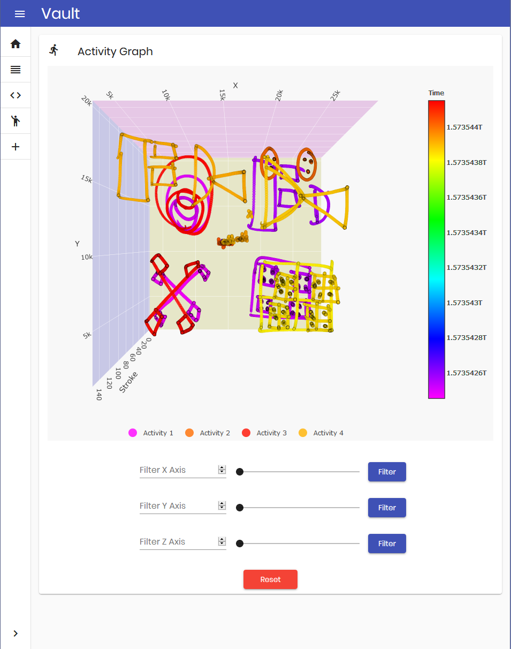Click the Activity Graph heading text
511x649 pixels.
tap(115, 51)
